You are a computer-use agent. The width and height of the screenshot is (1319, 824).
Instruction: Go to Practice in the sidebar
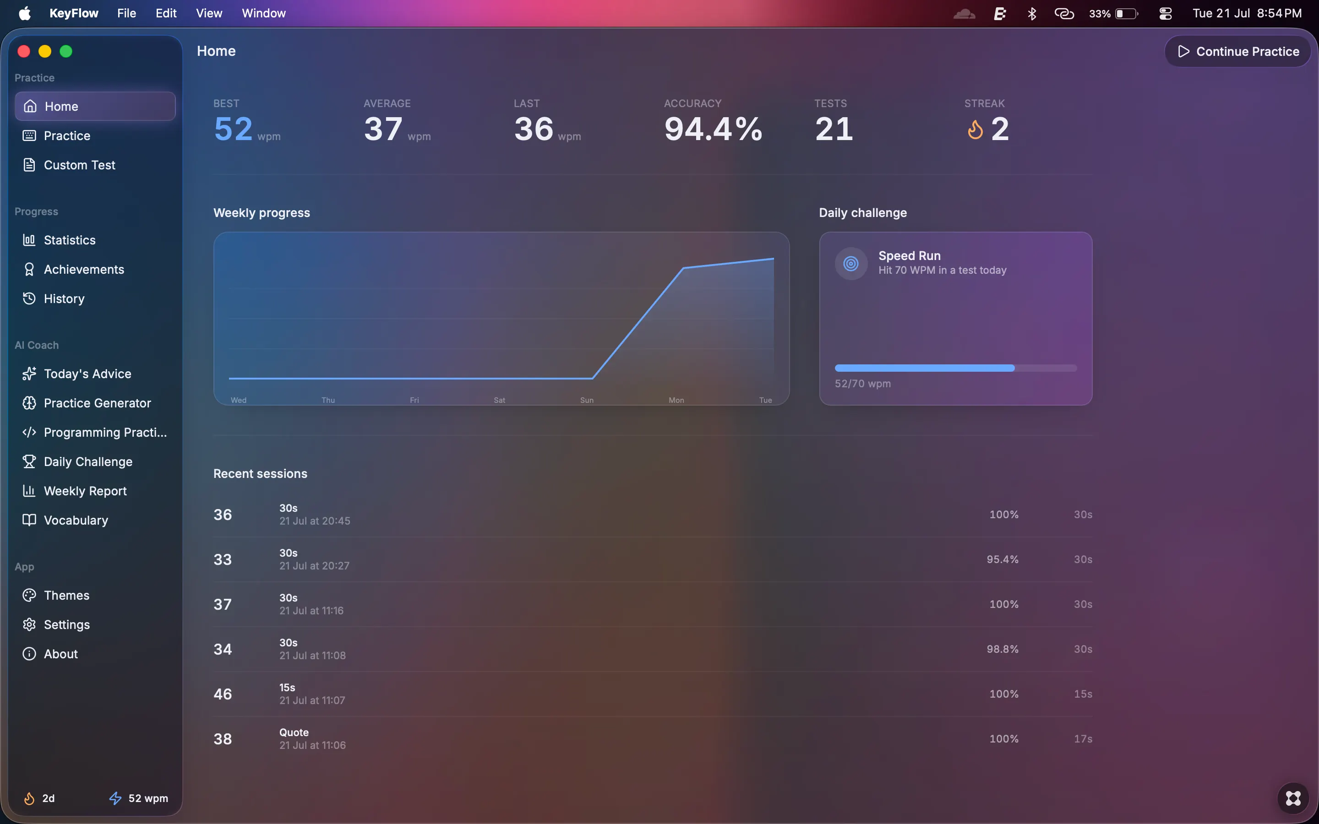click(x=95, y=136)
